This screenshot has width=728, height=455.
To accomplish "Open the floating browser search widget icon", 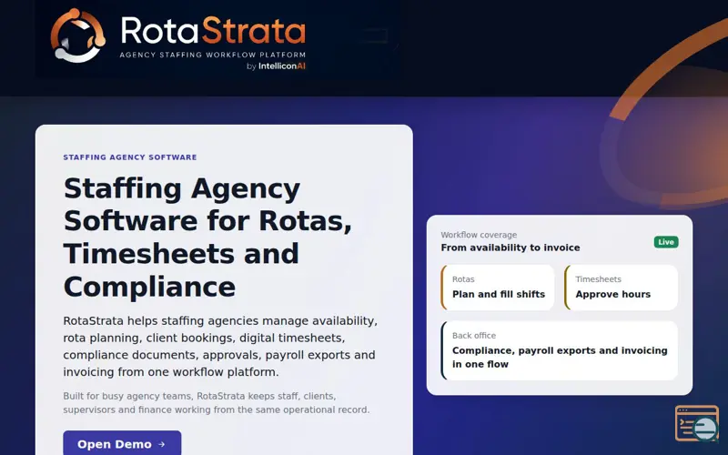I will 697,423.
